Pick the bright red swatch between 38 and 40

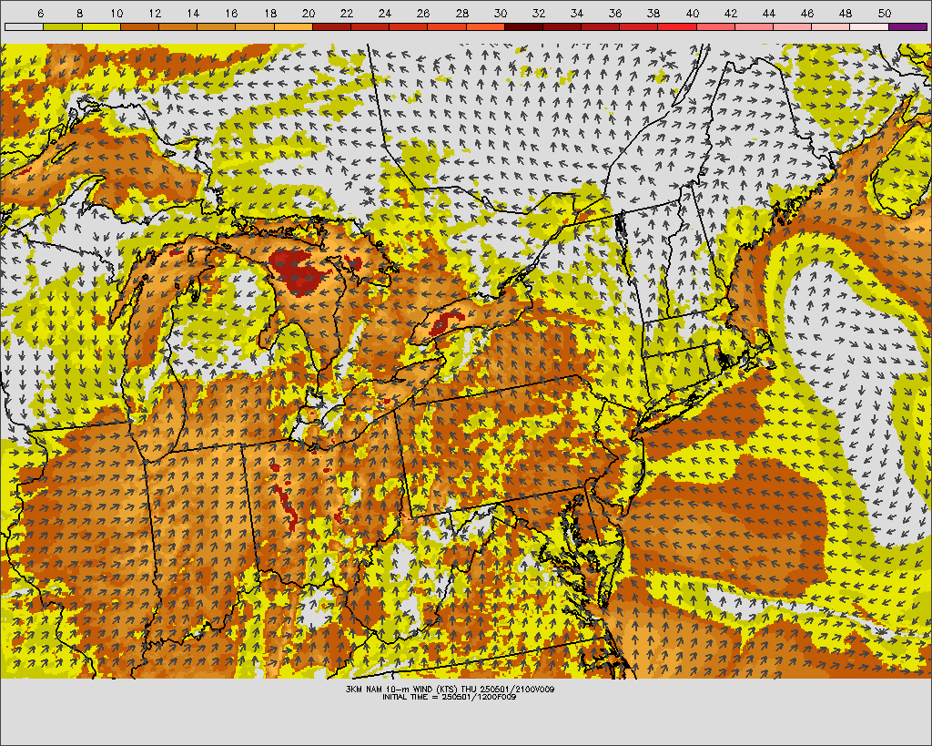(x=677, y=26)
